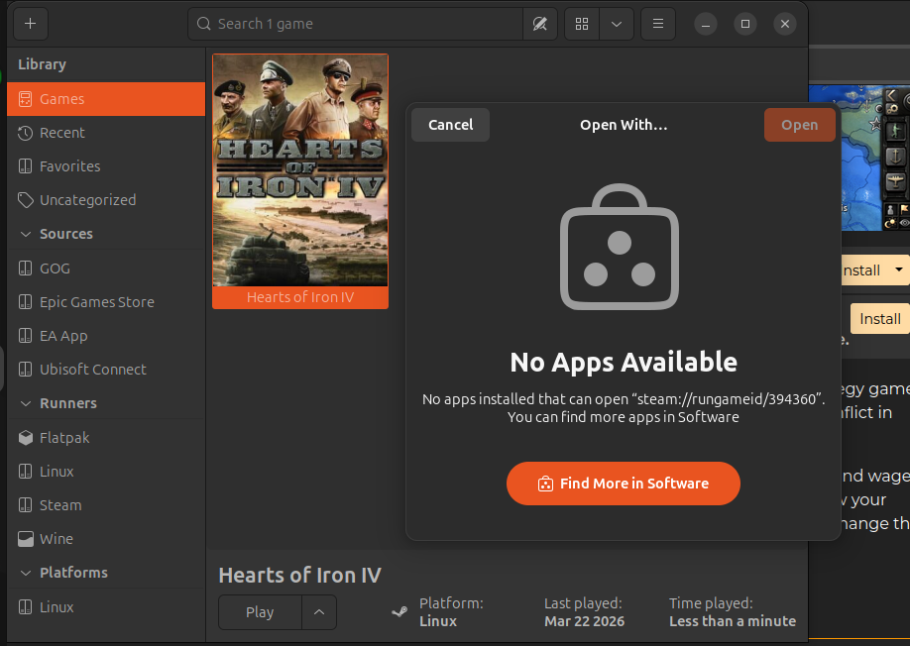The height and width of the screenshot is (646, 910).
Task: Open the hamburger main menu
Action: click(658, 24)
